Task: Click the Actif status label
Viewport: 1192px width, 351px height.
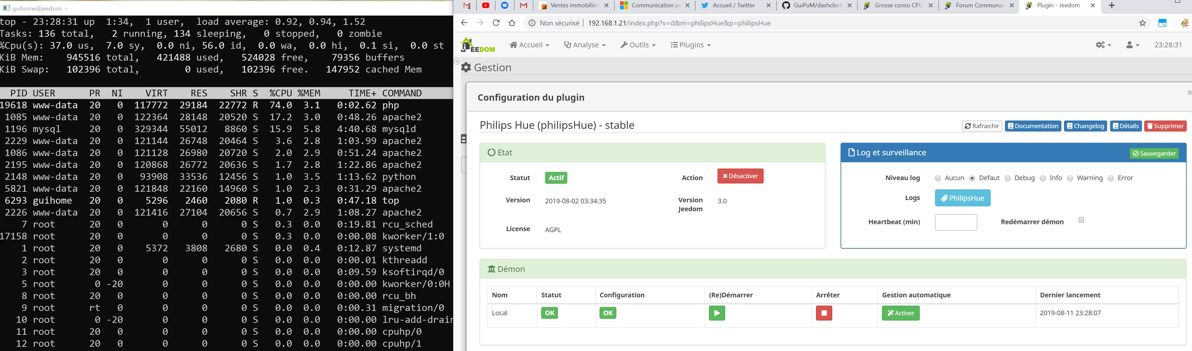Action: tap(556, 178)
